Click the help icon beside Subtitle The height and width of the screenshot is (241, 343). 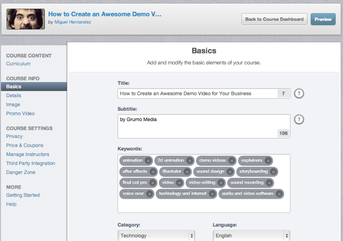[299, 119]
